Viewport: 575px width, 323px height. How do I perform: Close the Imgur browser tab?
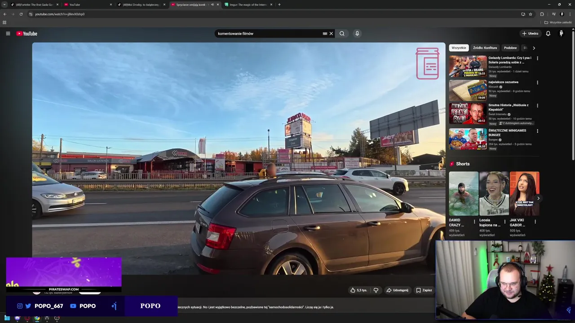(271, 4)
